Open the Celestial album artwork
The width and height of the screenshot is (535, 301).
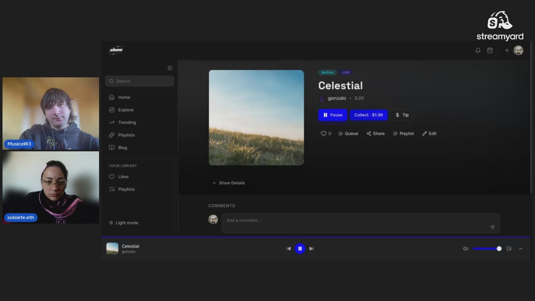256,117
